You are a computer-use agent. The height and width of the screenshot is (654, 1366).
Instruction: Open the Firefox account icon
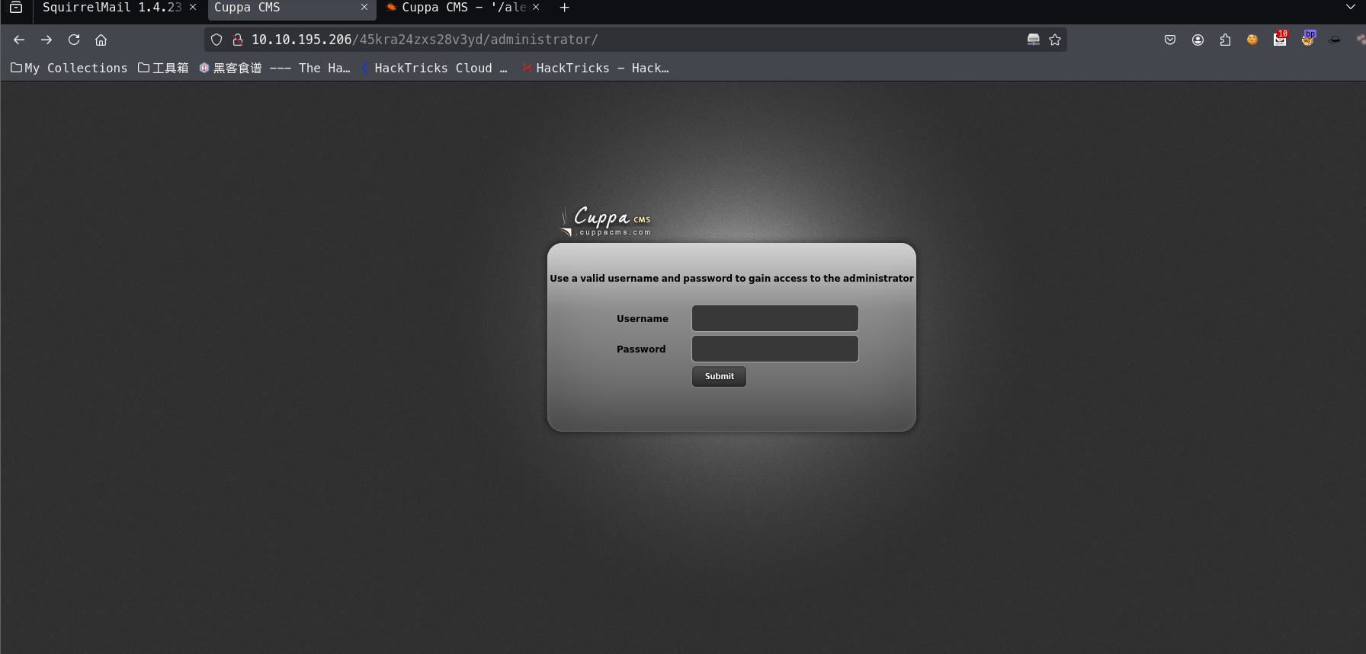(1198, 40)
